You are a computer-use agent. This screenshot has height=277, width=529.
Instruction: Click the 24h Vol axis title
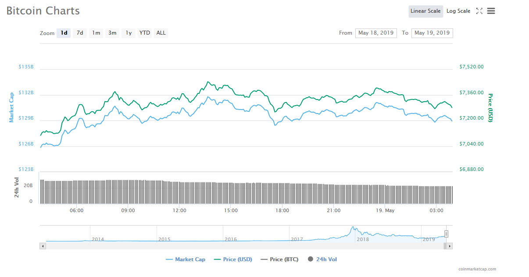coord(17,187)
